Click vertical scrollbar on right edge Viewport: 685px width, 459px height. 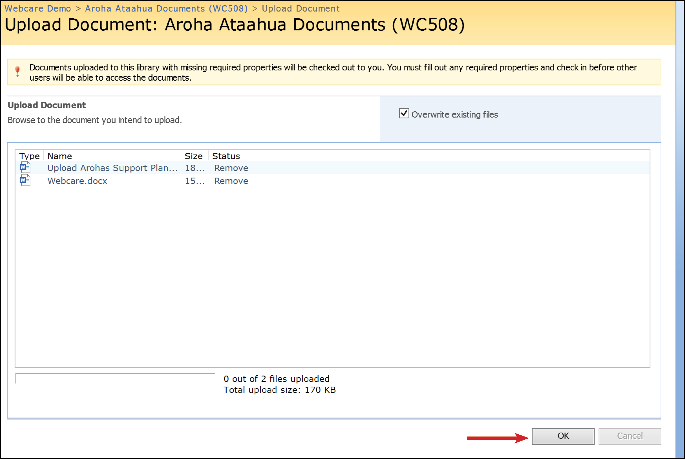(x=680, y=229)
